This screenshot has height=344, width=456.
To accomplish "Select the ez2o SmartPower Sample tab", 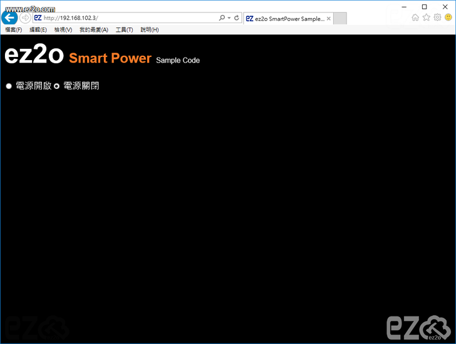I will click(x=288, y=19).
